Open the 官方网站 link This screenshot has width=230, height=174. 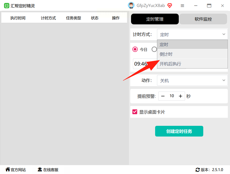(x=16, y=170)
